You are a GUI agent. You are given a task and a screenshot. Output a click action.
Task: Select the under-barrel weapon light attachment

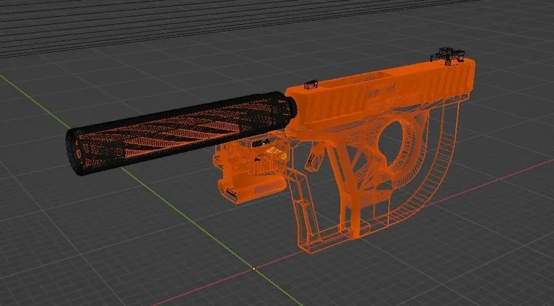tap(252, 167)
